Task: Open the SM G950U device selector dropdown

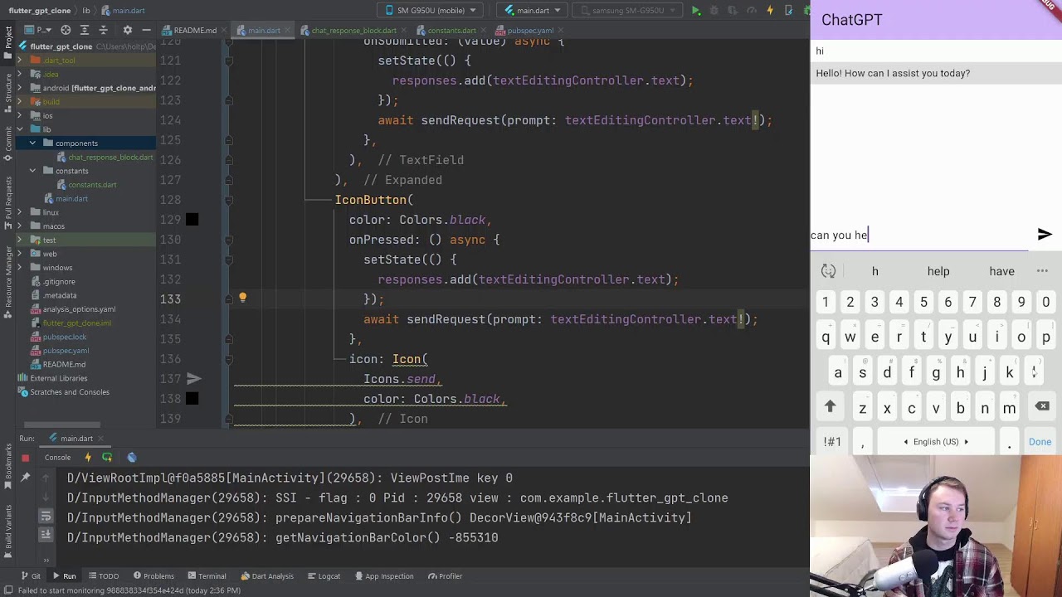Action: pyautogui.click(x=431, y=11)
